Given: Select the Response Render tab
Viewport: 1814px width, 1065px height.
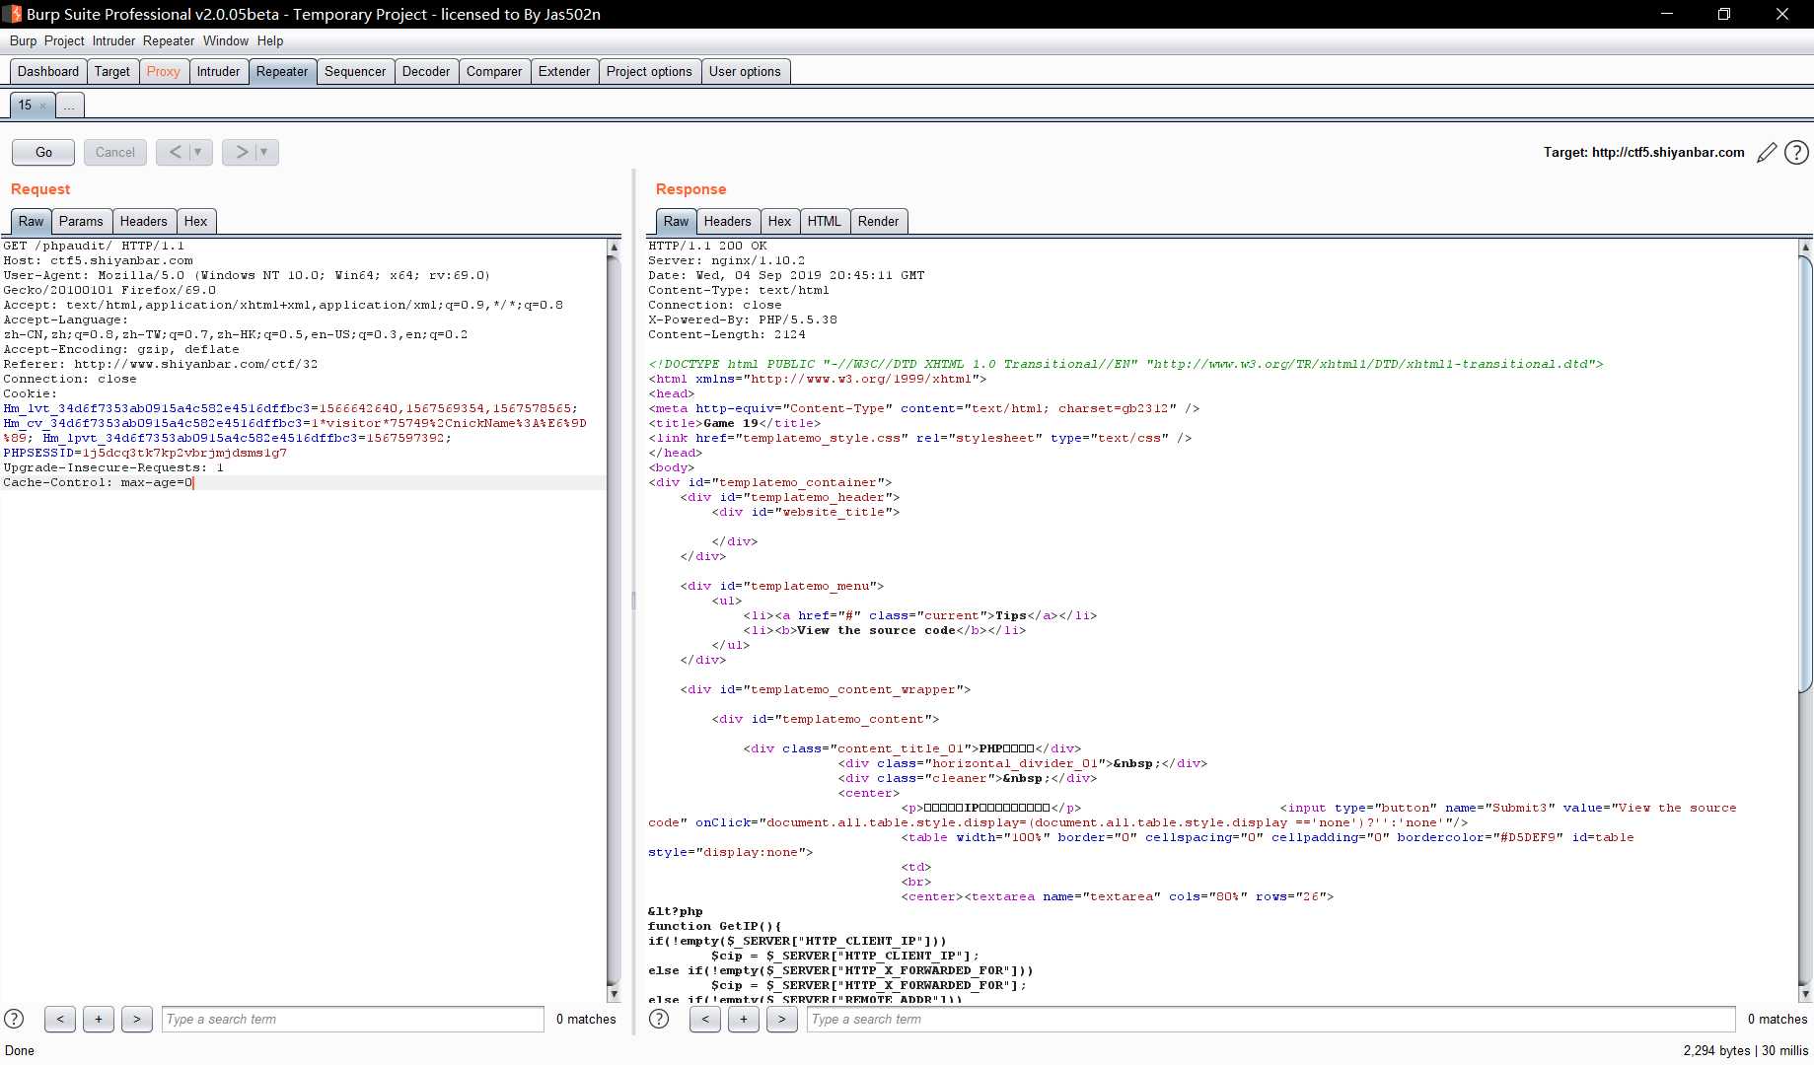Looking at the screenshot, I should coord(878,221).
